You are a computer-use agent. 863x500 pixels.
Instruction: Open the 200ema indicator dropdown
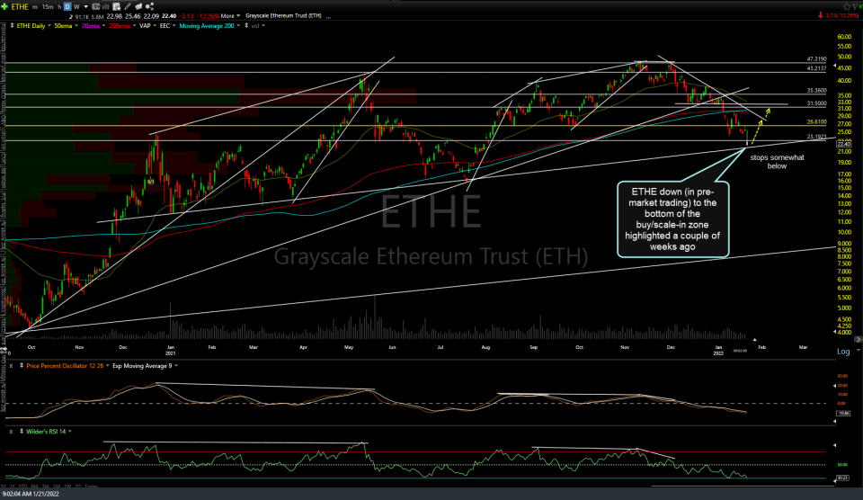(134, 26)
